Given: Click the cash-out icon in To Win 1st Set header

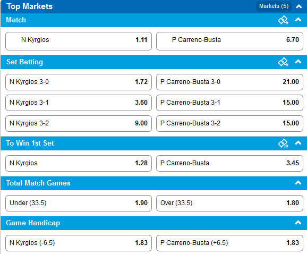Looking at the screenshot, I should [x=283, y=143].
